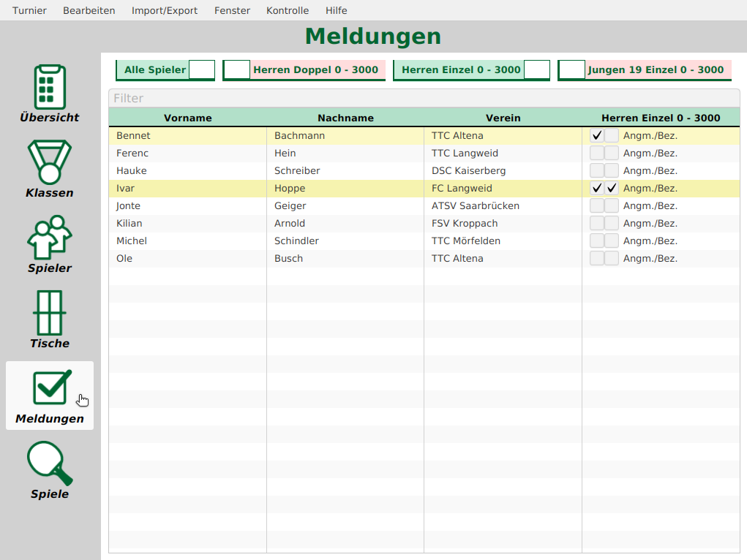Open the Turnier menu
Viewport: 747px width, 560px height.
29,10
